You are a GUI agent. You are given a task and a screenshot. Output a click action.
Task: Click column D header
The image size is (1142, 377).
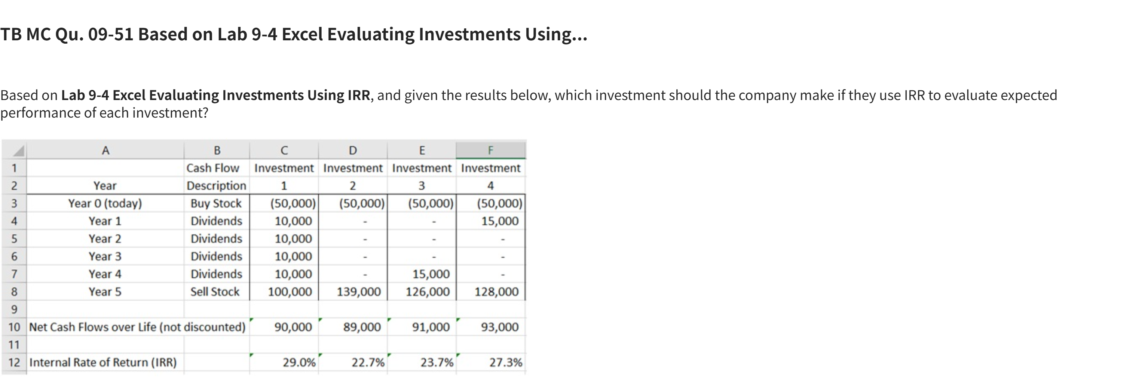click(x=352, y=151)
